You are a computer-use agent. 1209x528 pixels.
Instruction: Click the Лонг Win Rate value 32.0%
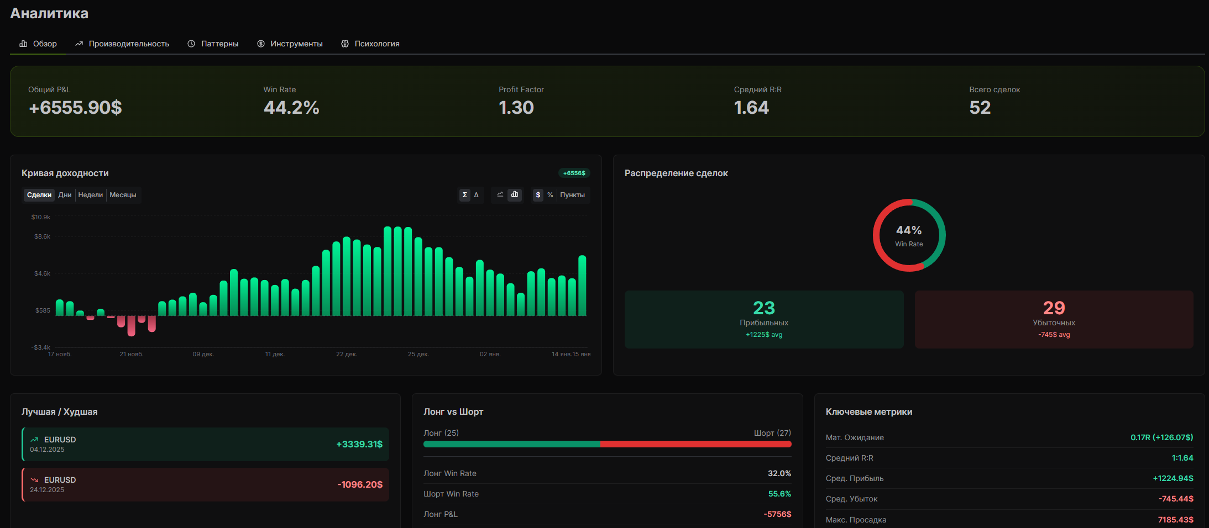pyautogui.click(x=779, y=473)
